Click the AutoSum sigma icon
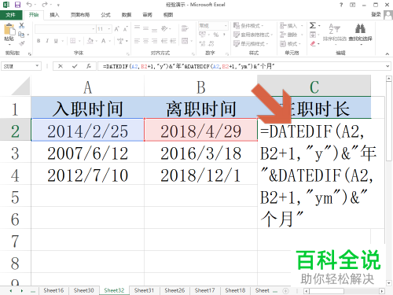 (313, 25)
